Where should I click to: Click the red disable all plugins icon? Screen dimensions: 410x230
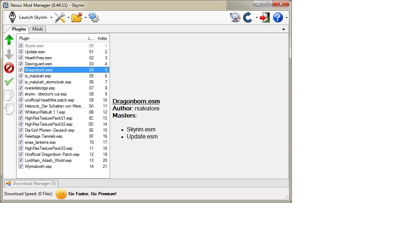pos(9,67)
